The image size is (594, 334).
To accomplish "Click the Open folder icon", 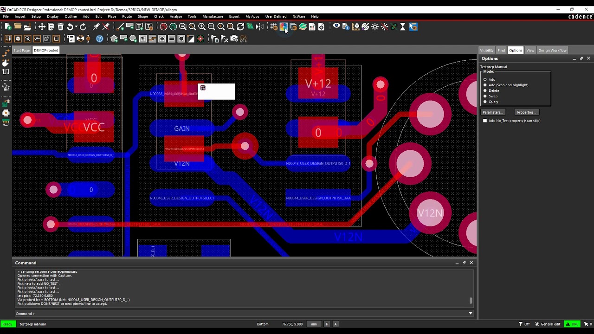I will coord(18,26).
